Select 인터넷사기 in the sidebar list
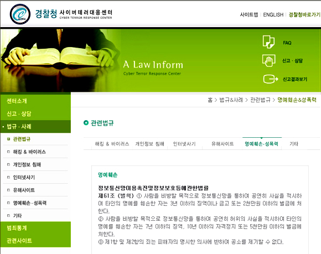321x254 pixels. [x=24, y=177]
